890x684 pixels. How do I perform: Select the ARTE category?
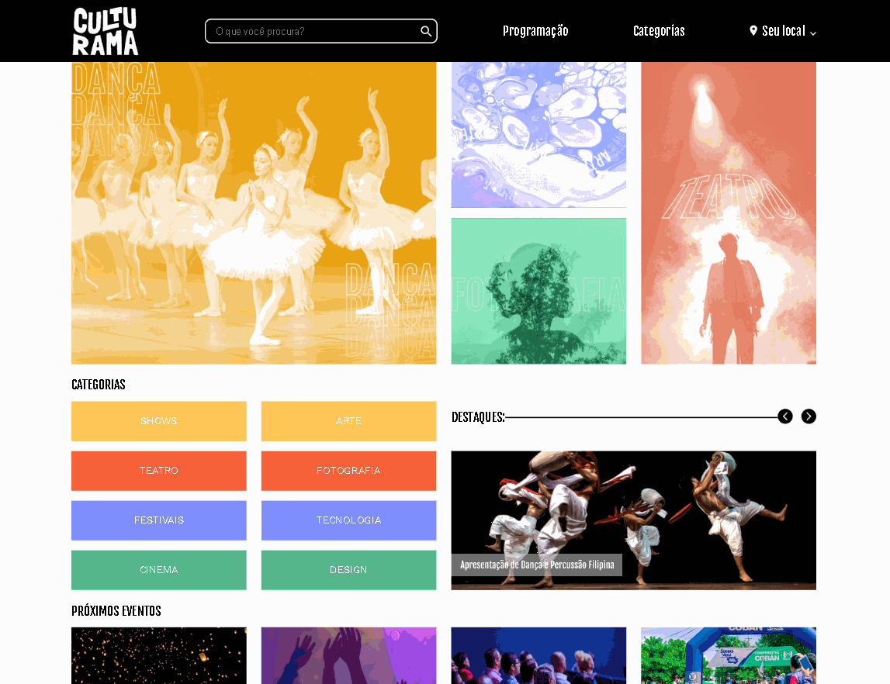(348, 421)
